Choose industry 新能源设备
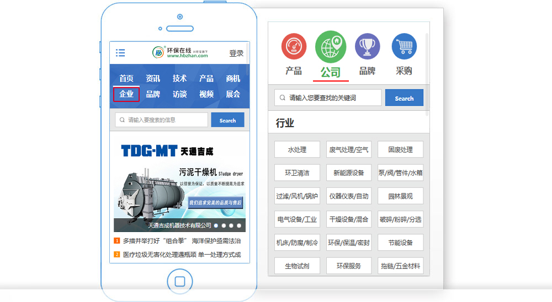The width and height of the screenshot is (552, 302). 349,172
